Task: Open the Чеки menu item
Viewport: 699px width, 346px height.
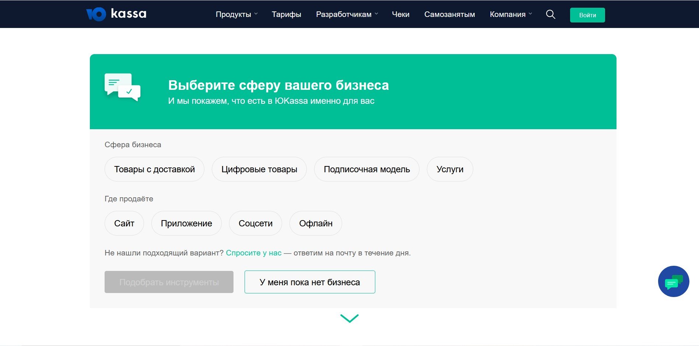Action: pos(400,14)
